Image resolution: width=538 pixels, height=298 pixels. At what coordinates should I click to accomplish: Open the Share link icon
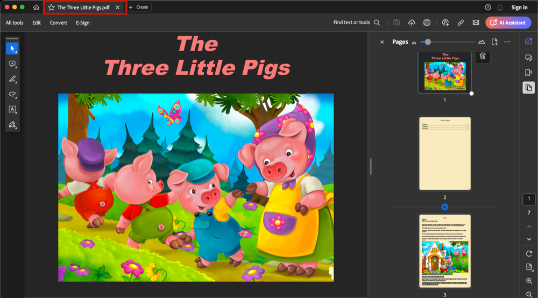click(x=461, y=23)
